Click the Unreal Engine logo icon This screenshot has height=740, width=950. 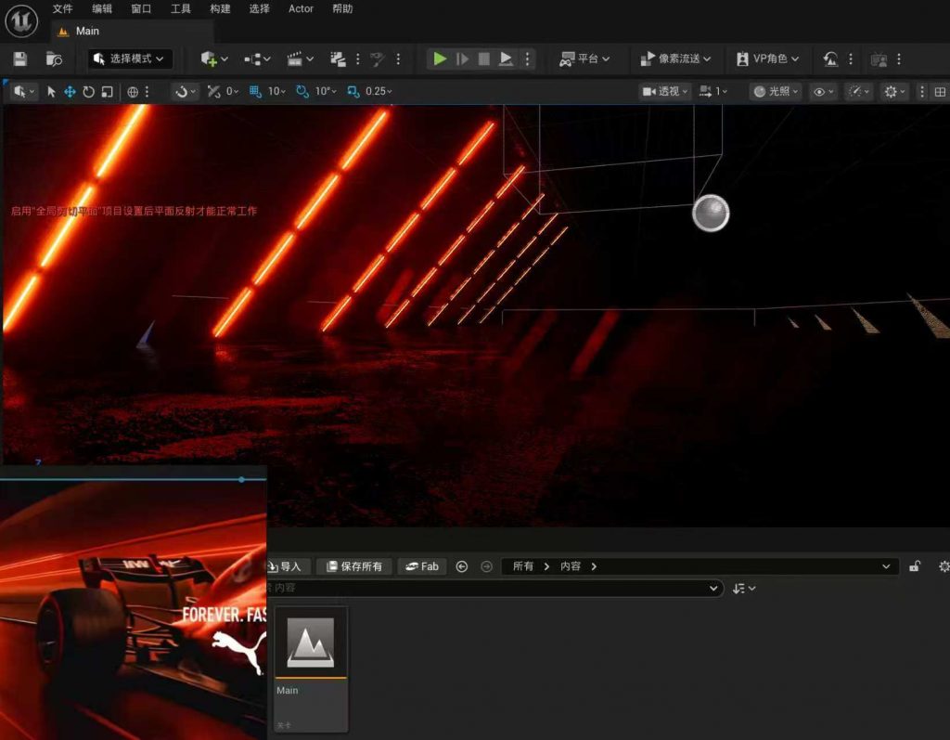pyautogui.click(x=22, y=20)
